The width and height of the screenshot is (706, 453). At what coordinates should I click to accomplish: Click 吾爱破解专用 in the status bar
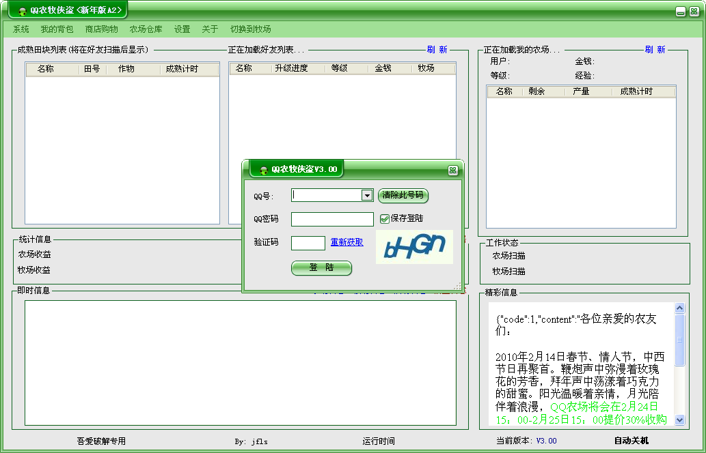click(x=101, y=441)
